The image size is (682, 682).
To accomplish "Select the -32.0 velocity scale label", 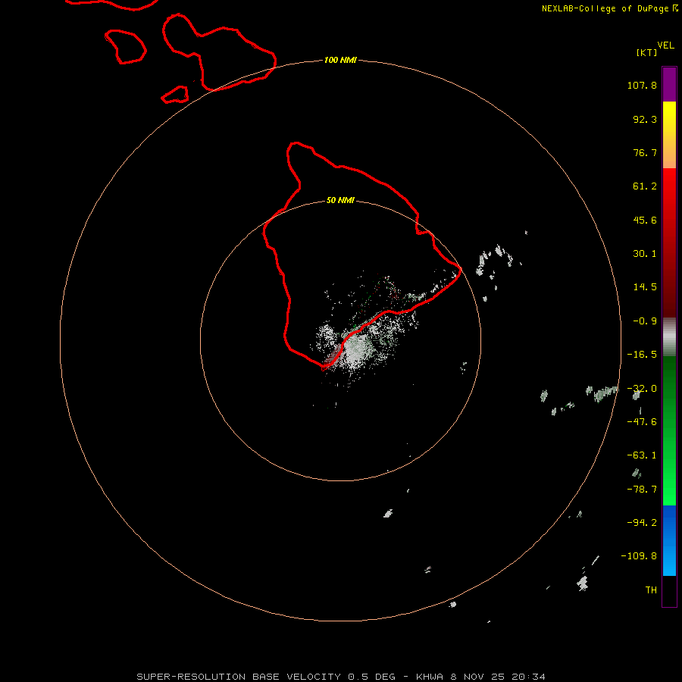I will (x=642, y=389).
